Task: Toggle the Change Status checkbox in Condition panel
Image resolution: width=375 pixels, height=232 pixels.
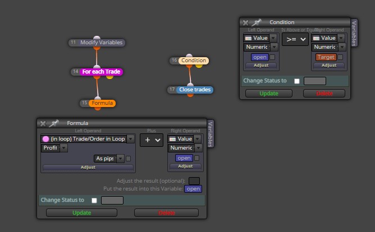Action: [x=297, y=81]
